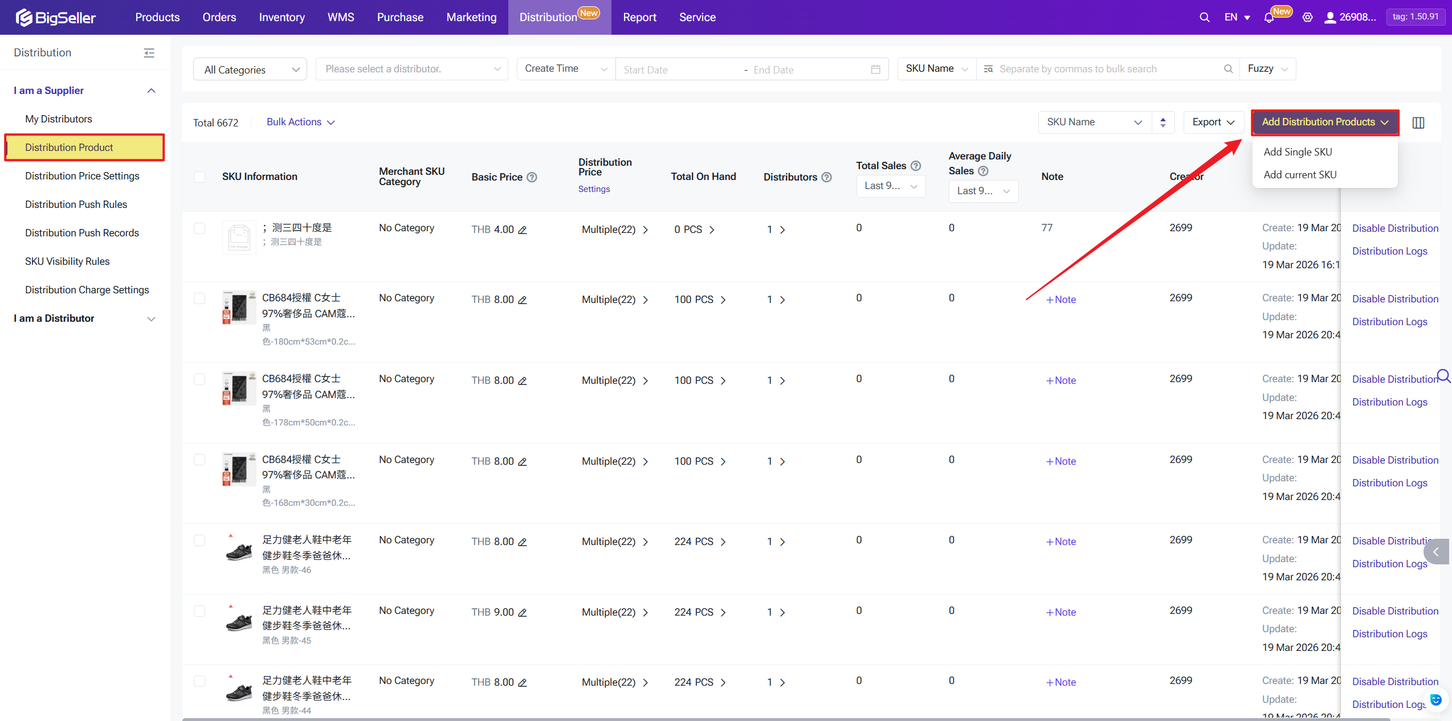Click the search magnifier in top bar
The image size is (1452, 721).
(x=1204, y=18)
